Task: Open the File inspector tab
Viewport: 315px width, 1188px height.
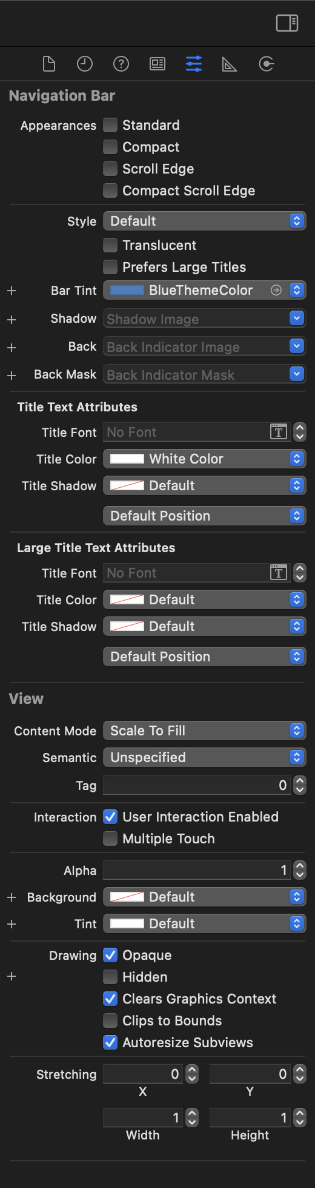Action: [49, 64]
